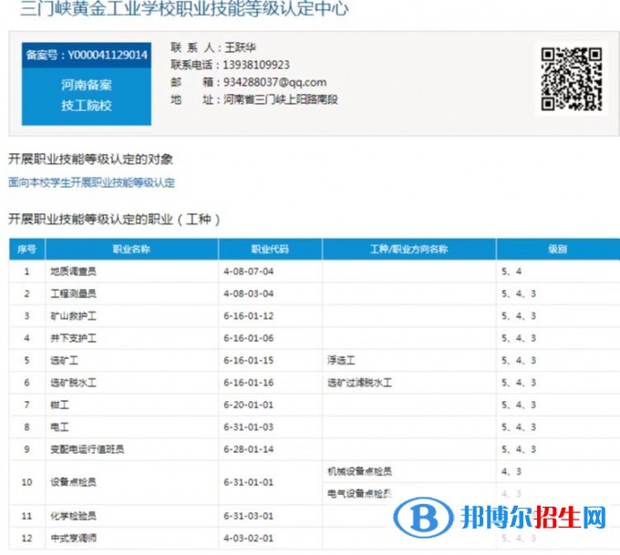
Task: Select level "4、3" in 机械设备点检员 row
Action: pyautogui.click(x=511, y=471)
